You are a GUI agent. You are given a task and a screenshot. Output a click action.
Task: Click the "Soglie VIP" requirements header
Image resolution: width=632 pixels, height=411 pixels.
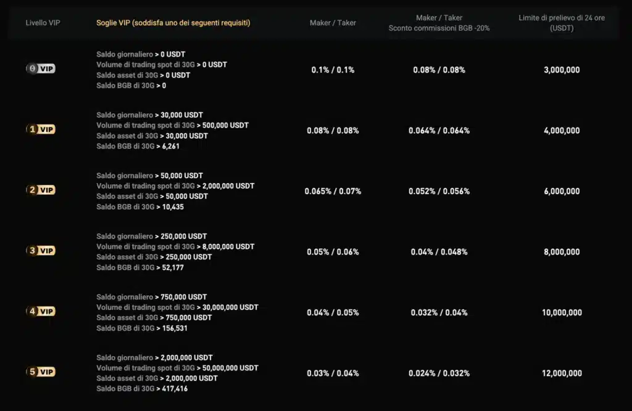(173, 23)
